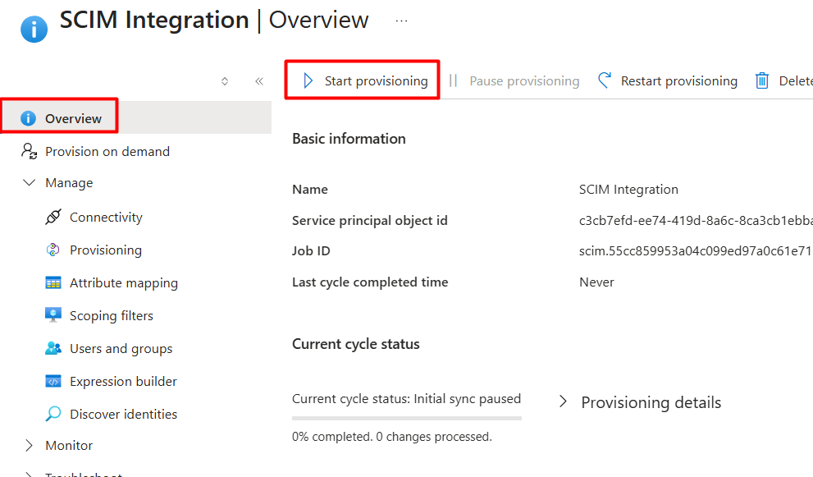Click the sync progress bar
The width and height of the screenshot is (813, 477).
tap(407, 418)
